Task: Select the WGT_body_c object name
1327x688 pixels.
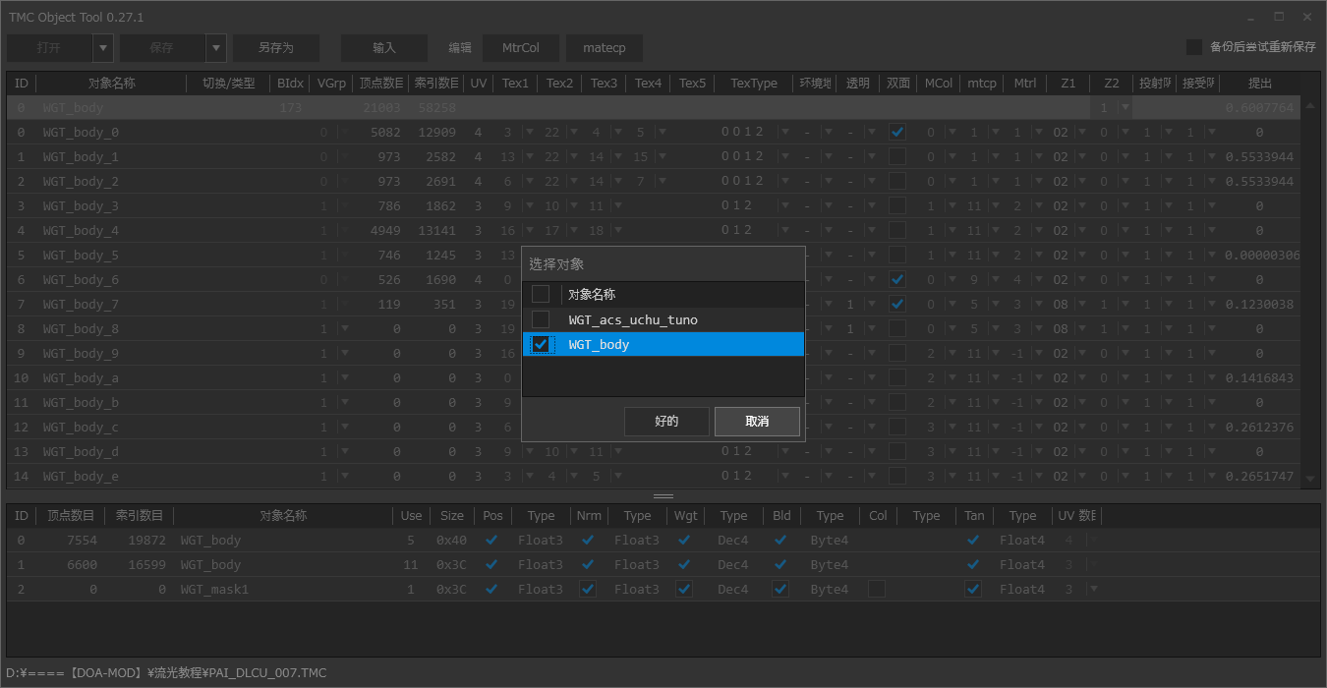Action: (x=81, y=427)
